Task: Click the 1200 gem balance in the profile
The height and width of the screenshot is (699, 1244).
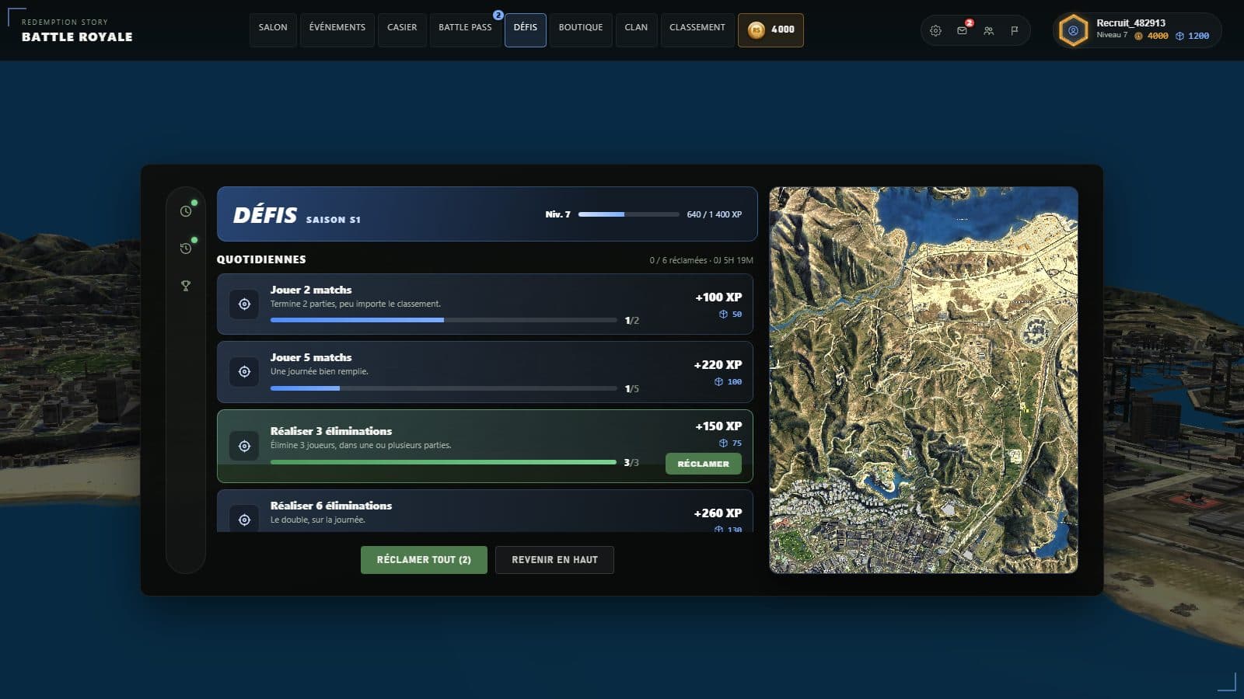Action: pos(1193,36)
